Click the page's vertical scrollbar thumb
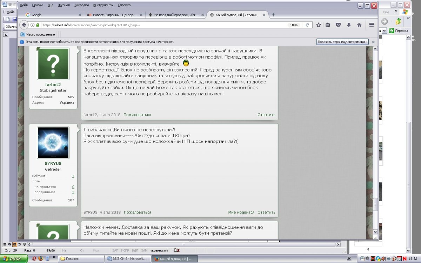Screen dimensions: 421x263 375,204
